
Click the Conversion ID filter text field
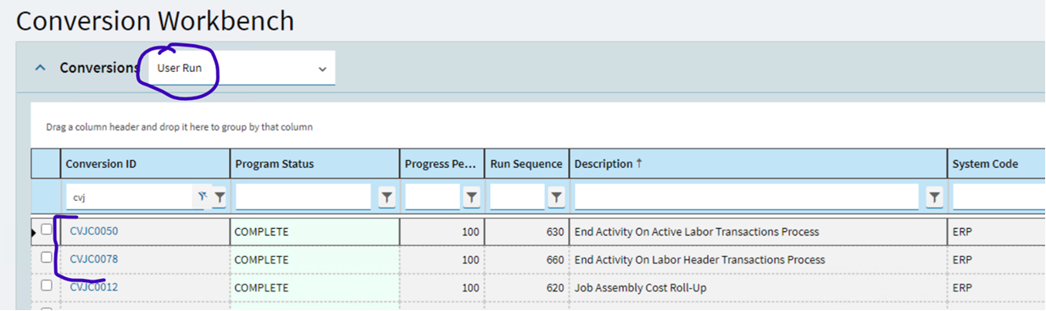130,197
